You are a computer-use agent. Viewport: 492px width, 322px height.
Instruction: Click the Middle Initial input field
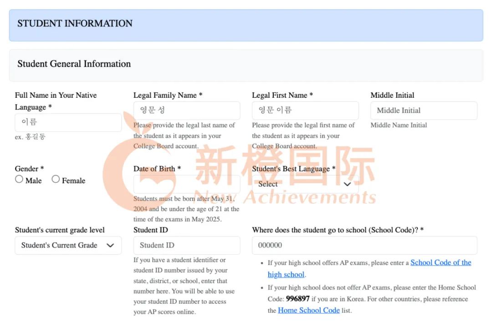424,111
